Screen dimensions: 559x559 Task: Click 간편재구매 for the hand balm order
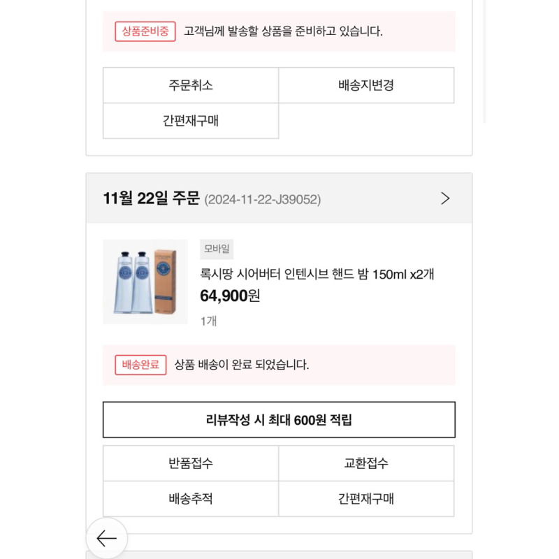(x=366, y=498)
